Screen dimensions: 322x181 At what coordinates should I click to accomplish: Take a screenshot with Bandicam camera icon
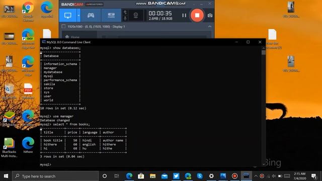coord(210,16)
